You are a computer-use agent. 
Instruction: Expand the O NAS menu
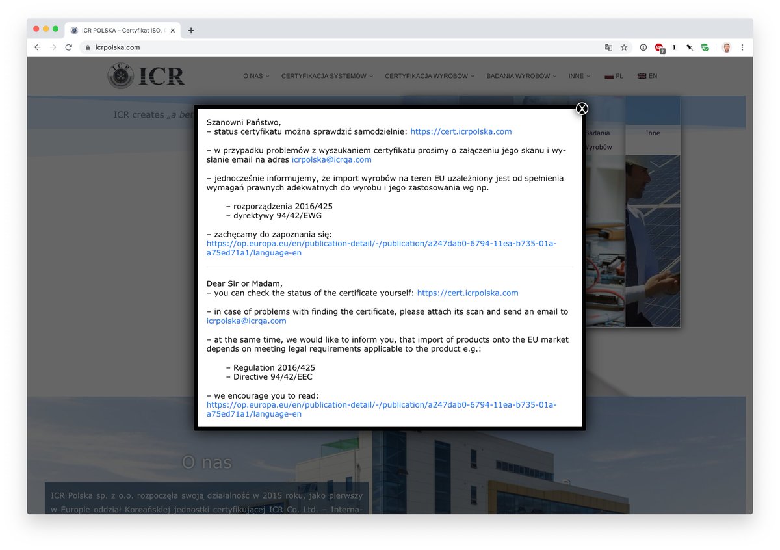coord(256,76)
